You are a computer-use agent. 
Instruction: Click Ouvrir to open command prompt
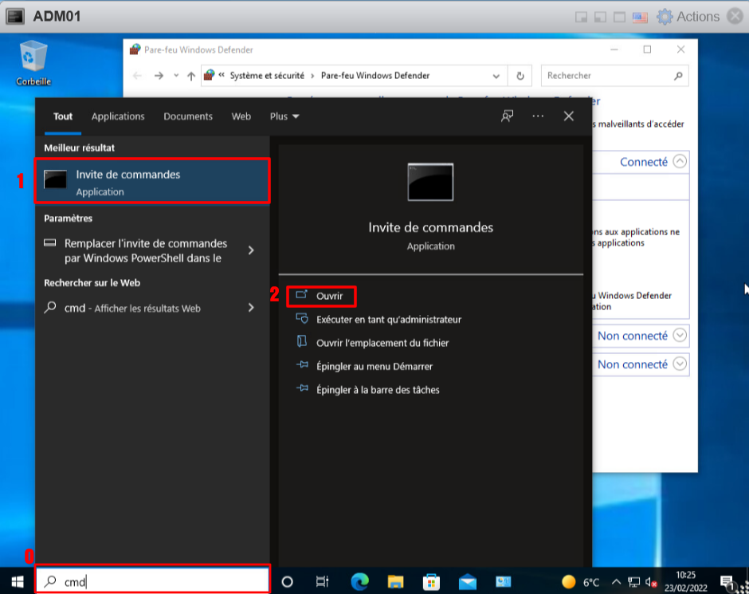coord(328,296)
